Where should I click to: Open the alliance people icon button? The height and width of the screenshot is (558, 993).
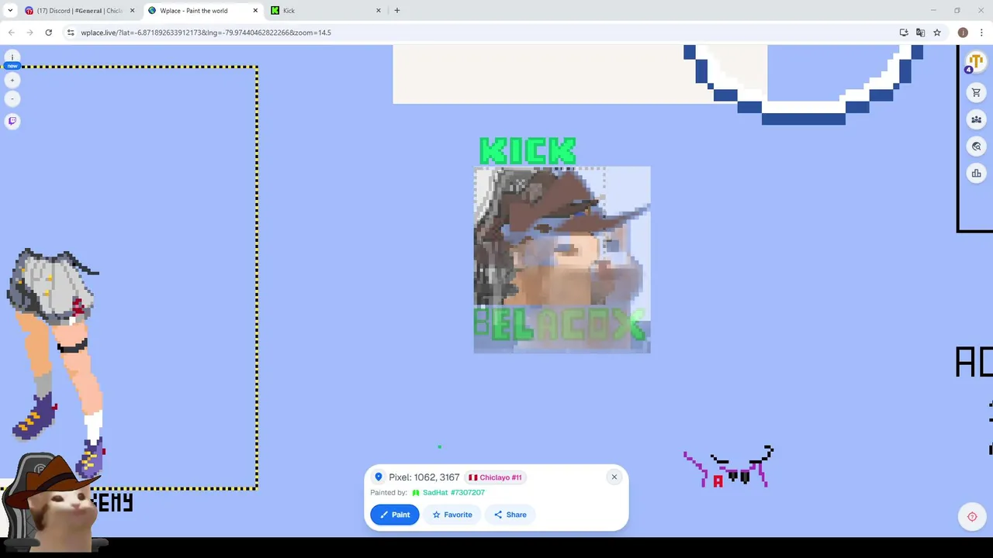976,119
